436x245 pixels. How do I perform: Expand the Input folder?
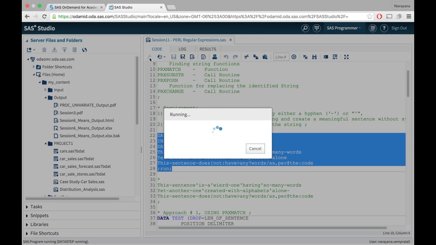(45, 90)
